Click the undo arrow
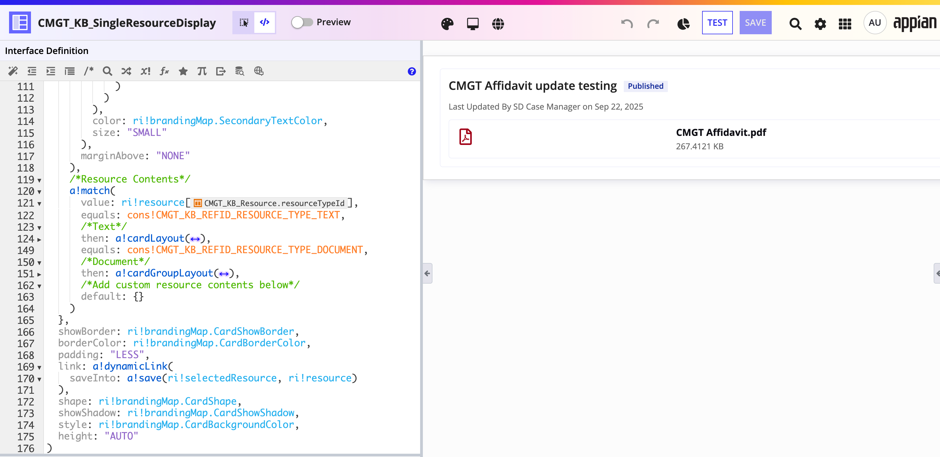 627,24
